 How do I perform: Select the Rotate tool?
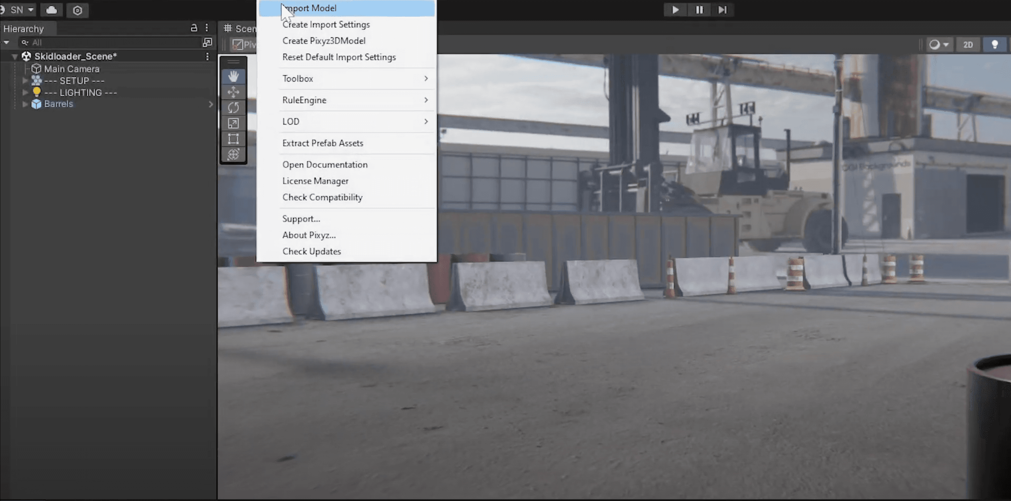click(x=233, y=107)
